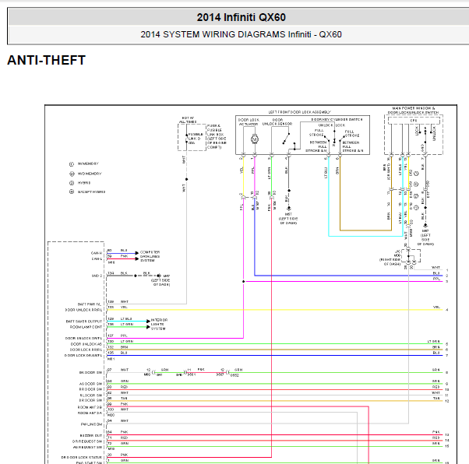This screenshot has height=464, width=469.
Task: Click the "2014 SYSTEM WIRING DIAGRAMS Infiniti - QX60" subtitle
Action: point(241,34)
